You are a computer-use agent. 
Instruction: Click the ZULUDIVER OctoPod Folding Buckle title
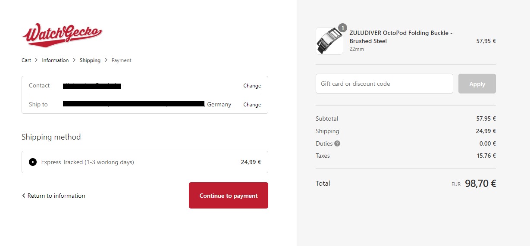[401, 37]
